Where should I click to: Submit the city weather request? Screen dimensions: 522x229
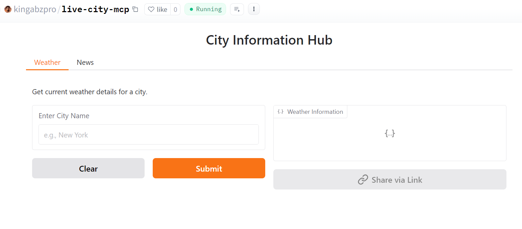[209, 168]
